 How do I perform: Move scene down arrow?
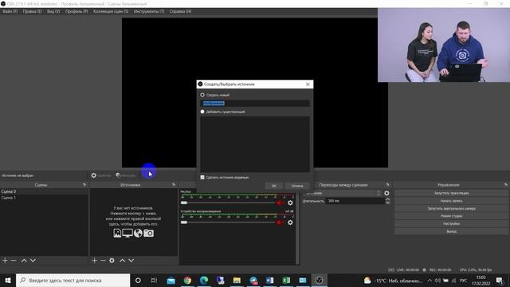(x=33, y=261)
